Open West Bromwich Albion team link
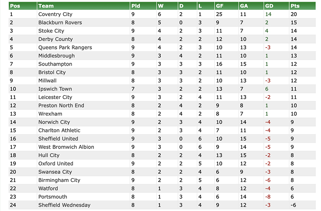The image size is (321, 211). [x=66, y=147]
